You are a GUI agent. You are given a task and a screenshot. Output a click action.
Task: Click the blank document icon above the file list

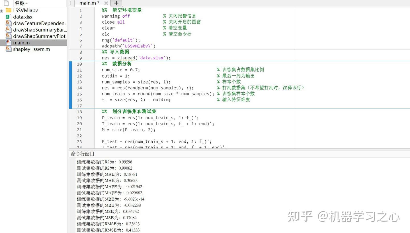tap(6, 3)
